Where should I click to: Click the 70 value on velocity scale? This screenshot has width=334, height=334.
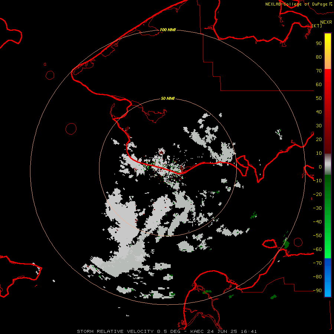(x=319, y=71)
